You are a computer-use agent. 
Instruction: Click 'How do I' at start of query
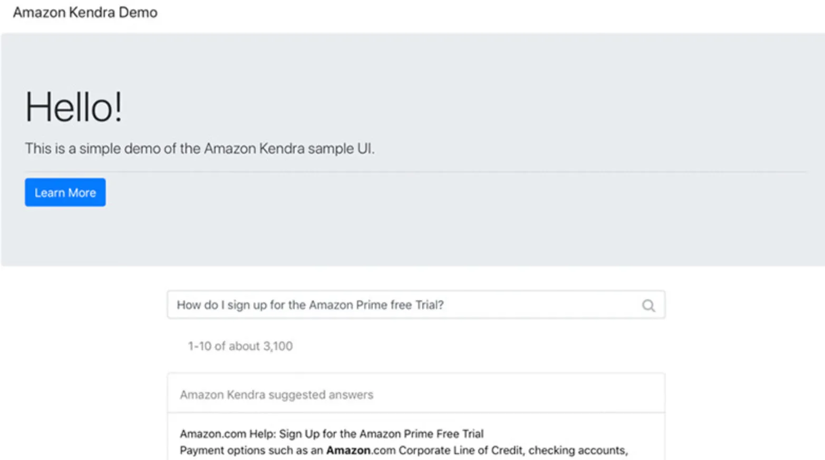(x=200, y=305)
